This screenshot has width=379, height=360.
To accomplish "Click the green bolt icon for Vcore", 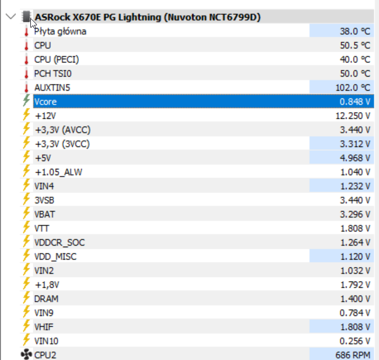I will (26, 102).
